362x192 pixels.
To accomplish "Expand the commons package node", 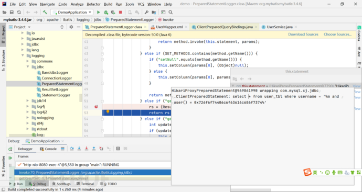I will (x=27, y=61).
